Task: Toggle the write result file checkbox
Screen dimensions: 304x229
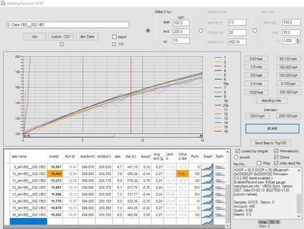Action: coord(276,163)
